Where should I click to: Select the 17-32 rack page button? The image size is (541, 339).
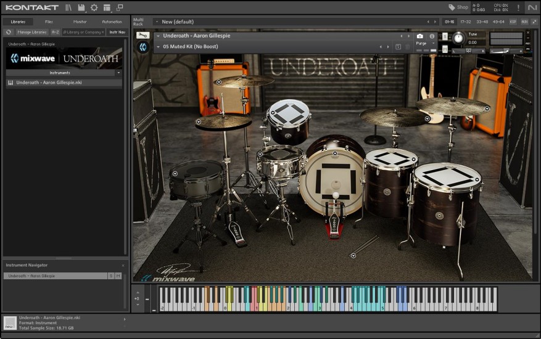click(466, 22)
